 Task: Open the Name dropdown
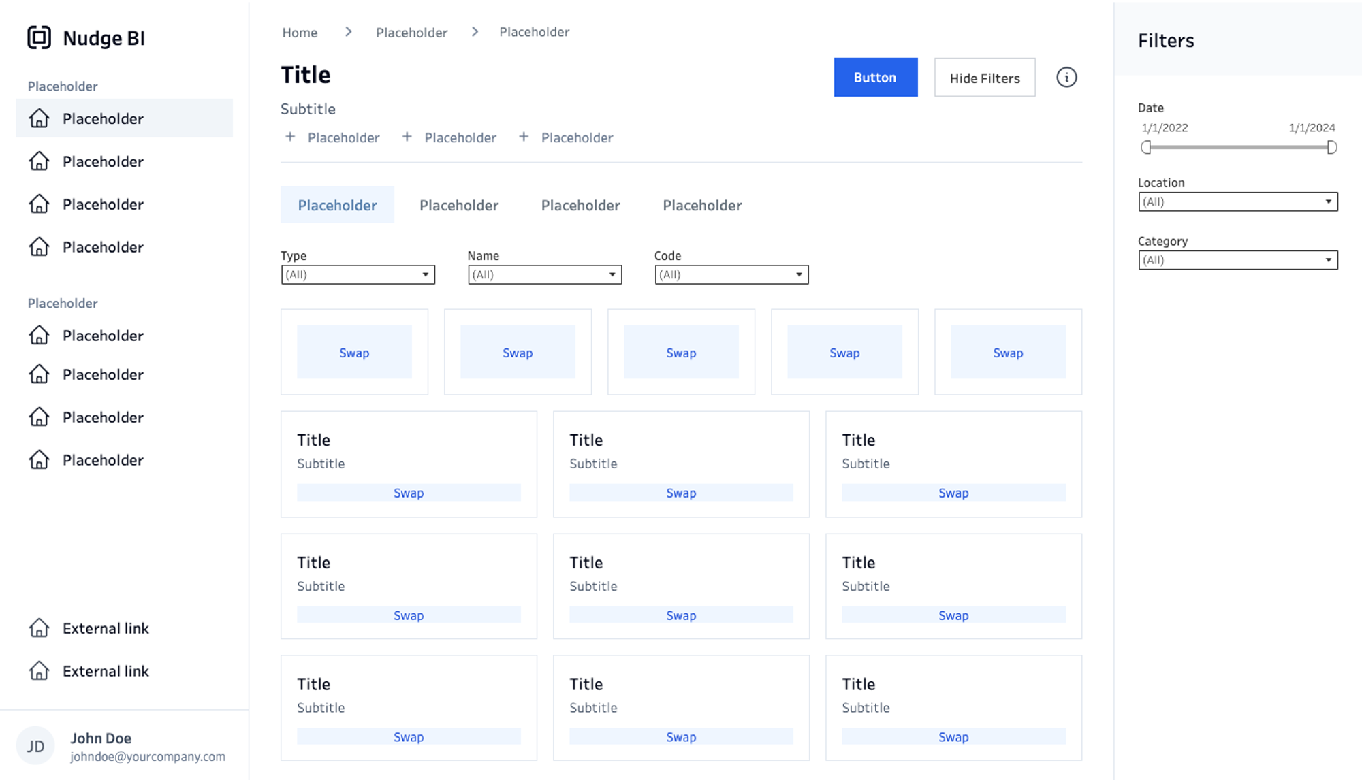pyautogui.click(x=544, y=274)
